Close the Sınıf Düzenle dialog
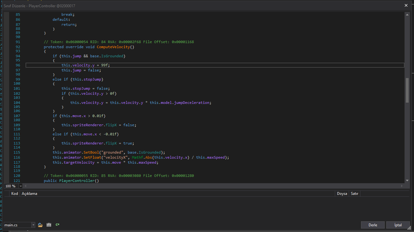Viewport: 414px width, 232px height. pyautogui.click(x=406, y=5)
